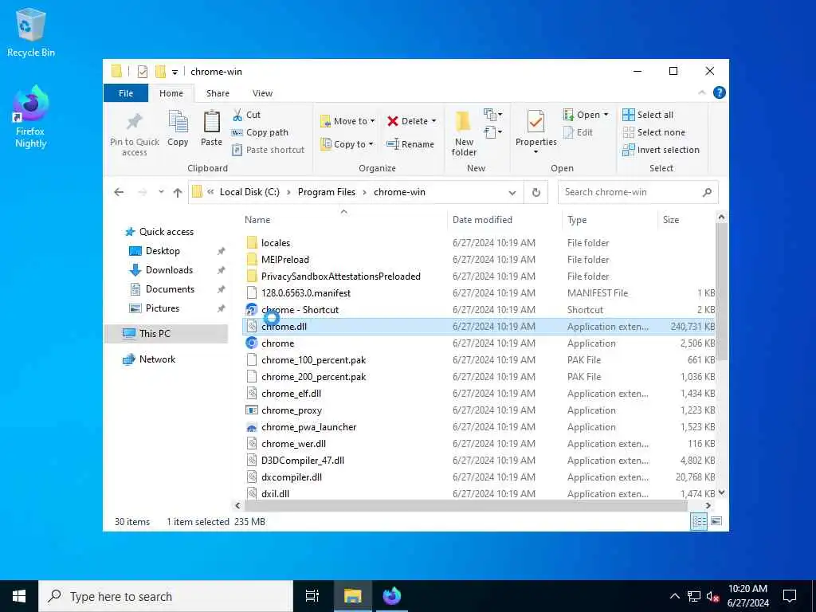Click the search magnifier icon
The image size is (816, 612).
pos(707,193)
